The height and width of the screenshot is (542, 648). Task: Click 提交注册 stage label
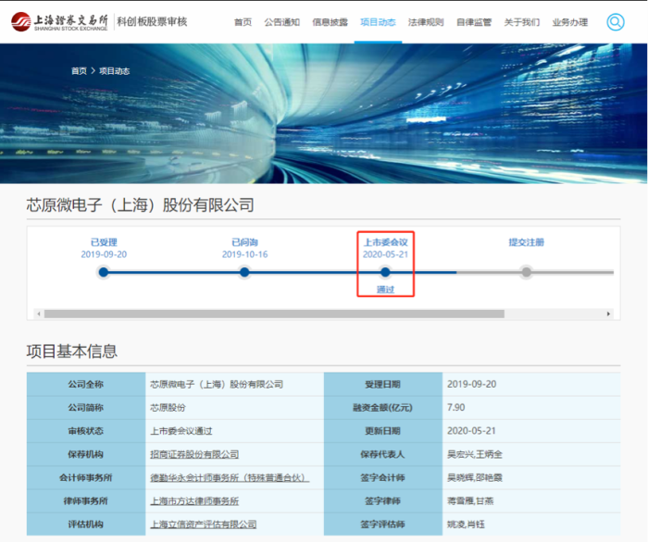click(526, 242)
